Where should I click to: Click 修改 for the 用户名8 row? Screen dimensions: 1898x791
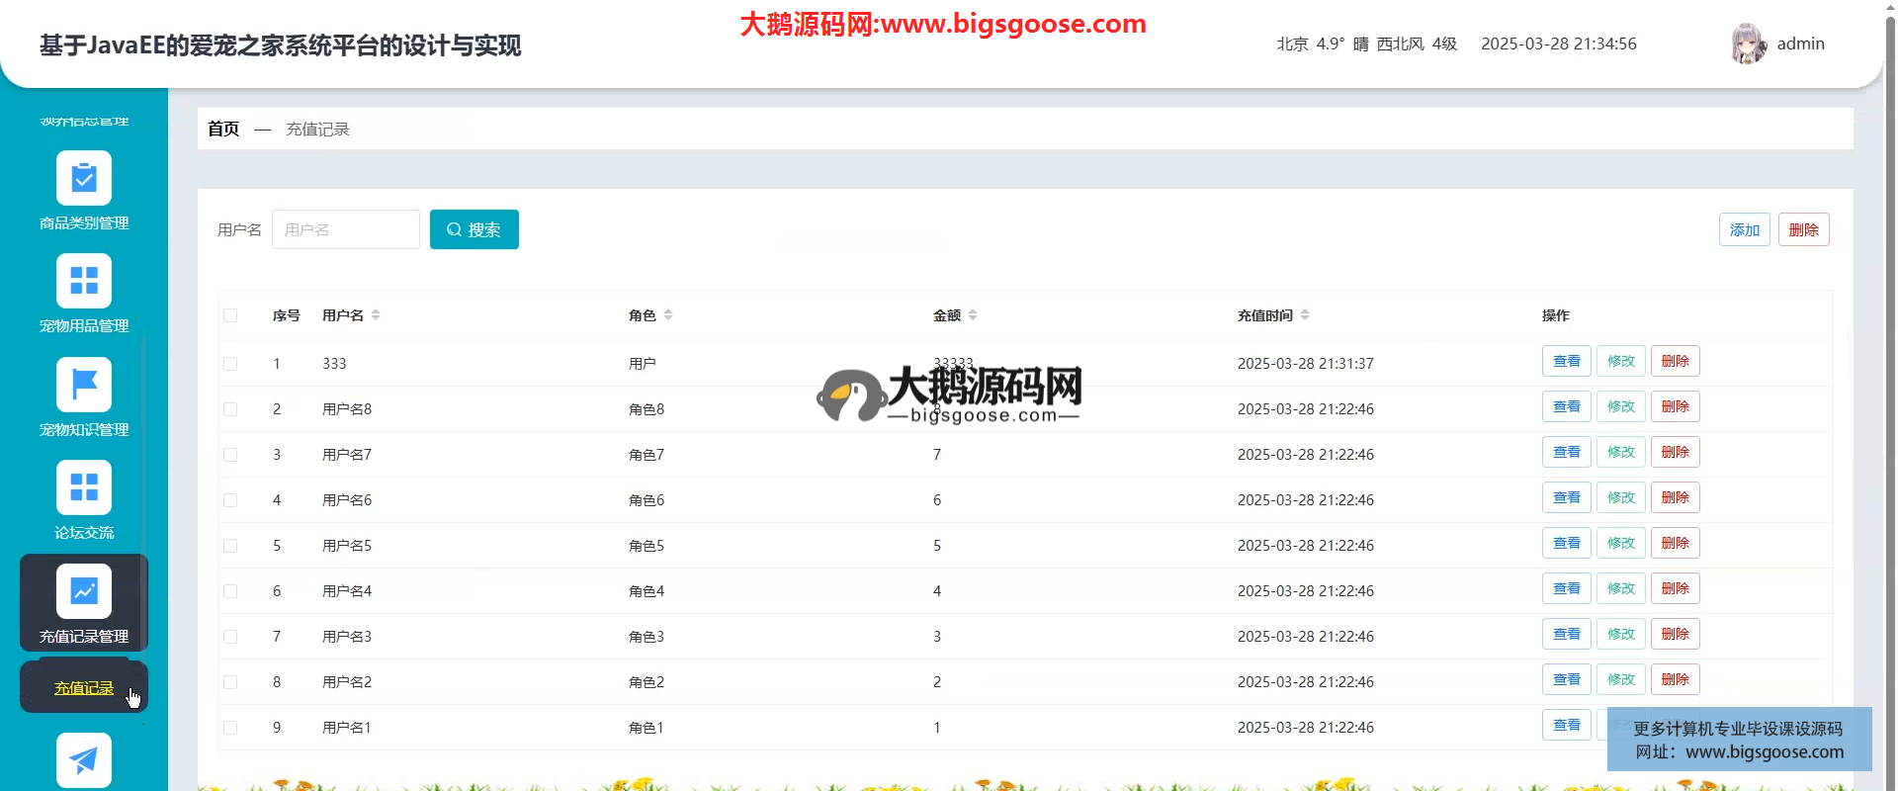tap(1620, 407)
